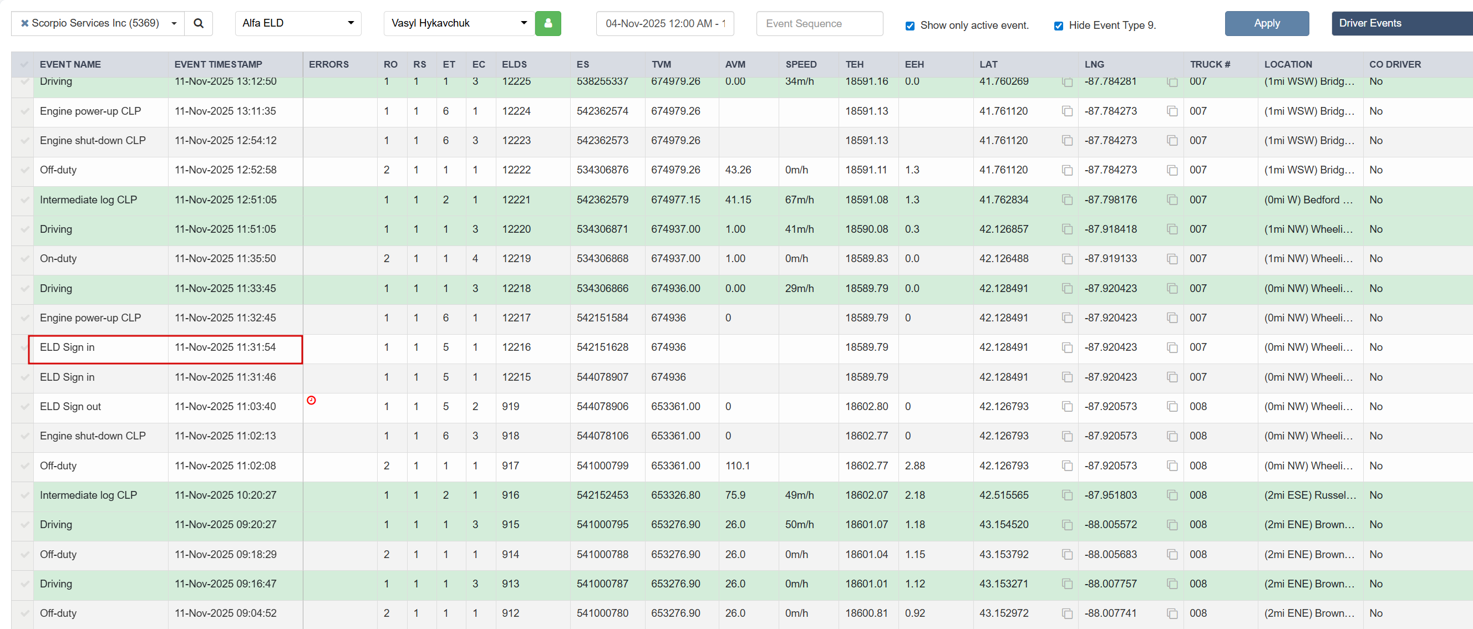Copy latitude 41.761120 in the Off-duty 12:52:58 row
Viewport: 1473px width, 629px height.
tap(1066, 170)
